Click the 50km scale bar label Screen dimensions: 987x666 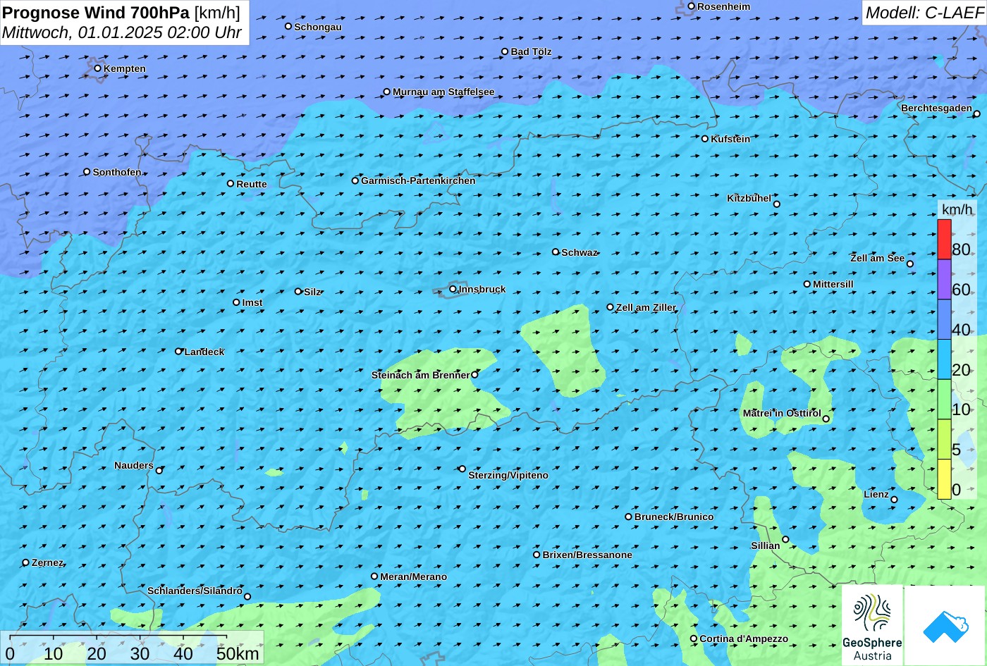[x=238, y=653]
